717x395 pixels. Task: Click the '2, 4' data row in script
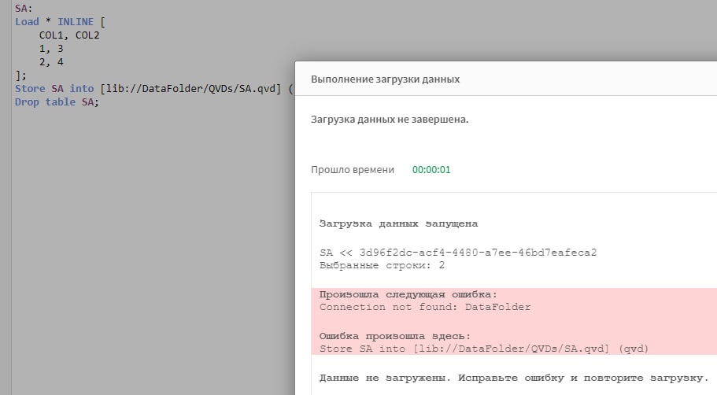pos(51,61)
